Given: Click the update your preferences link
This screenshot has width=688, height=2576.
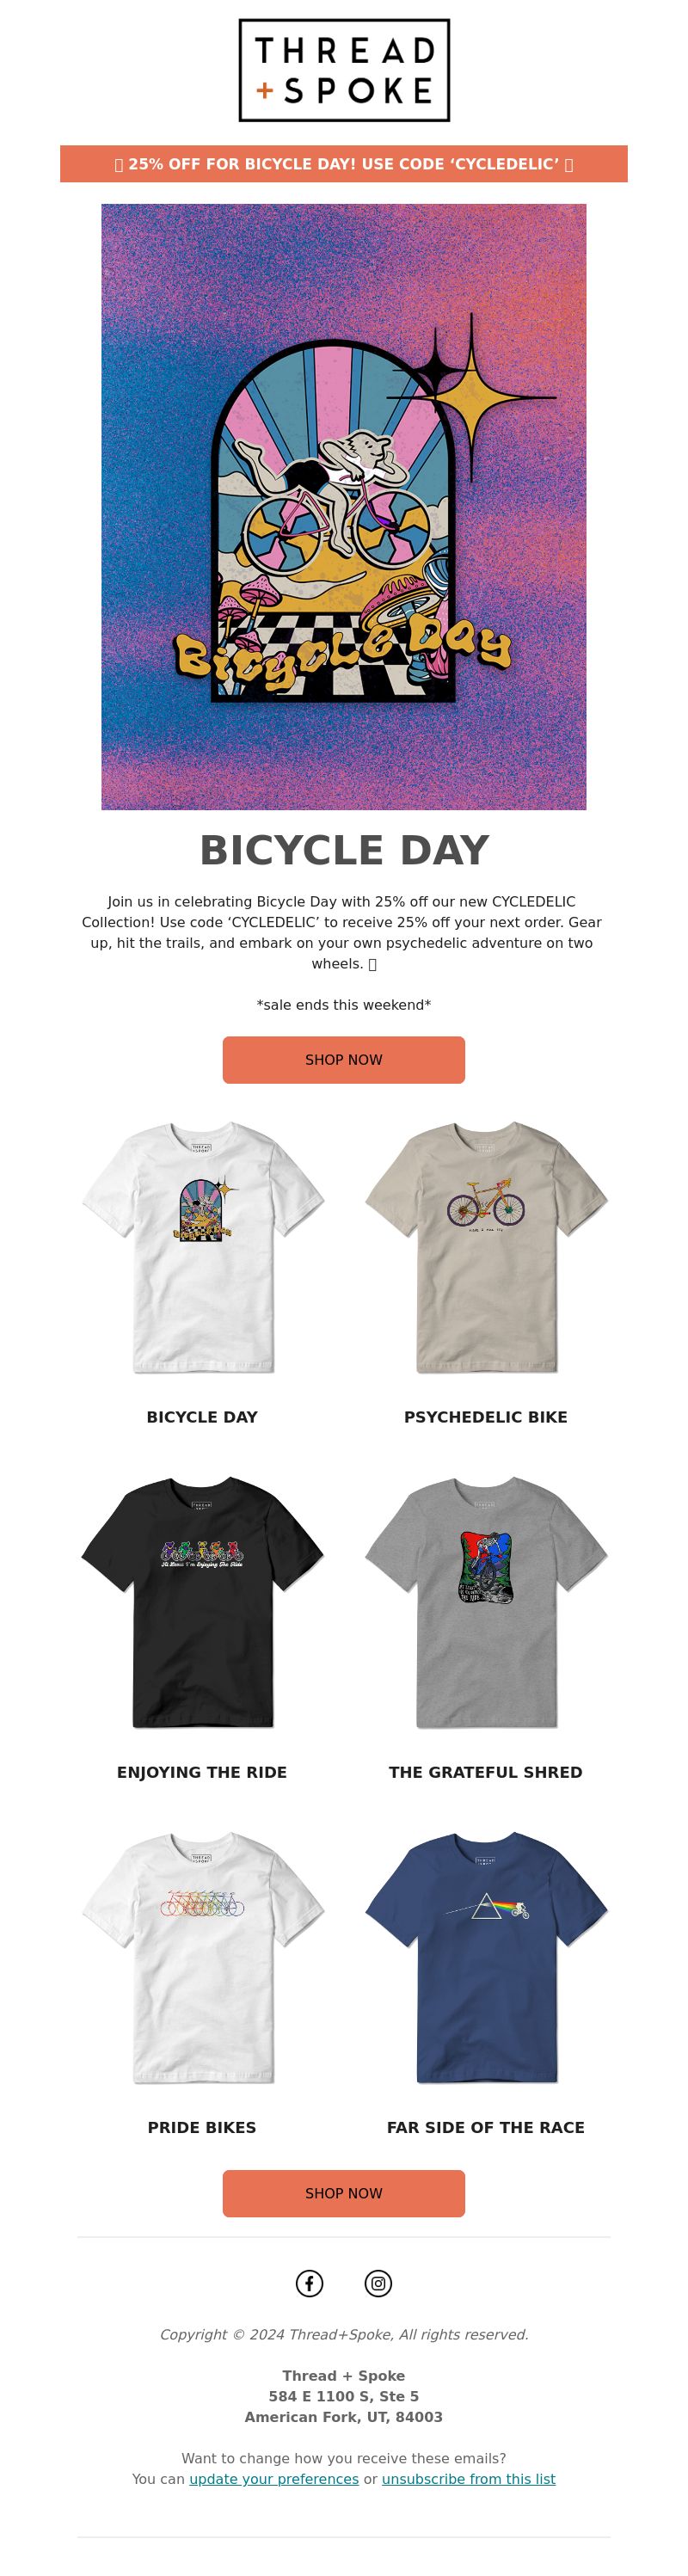Looking at the screenshot, I should tap(274, 2479).
